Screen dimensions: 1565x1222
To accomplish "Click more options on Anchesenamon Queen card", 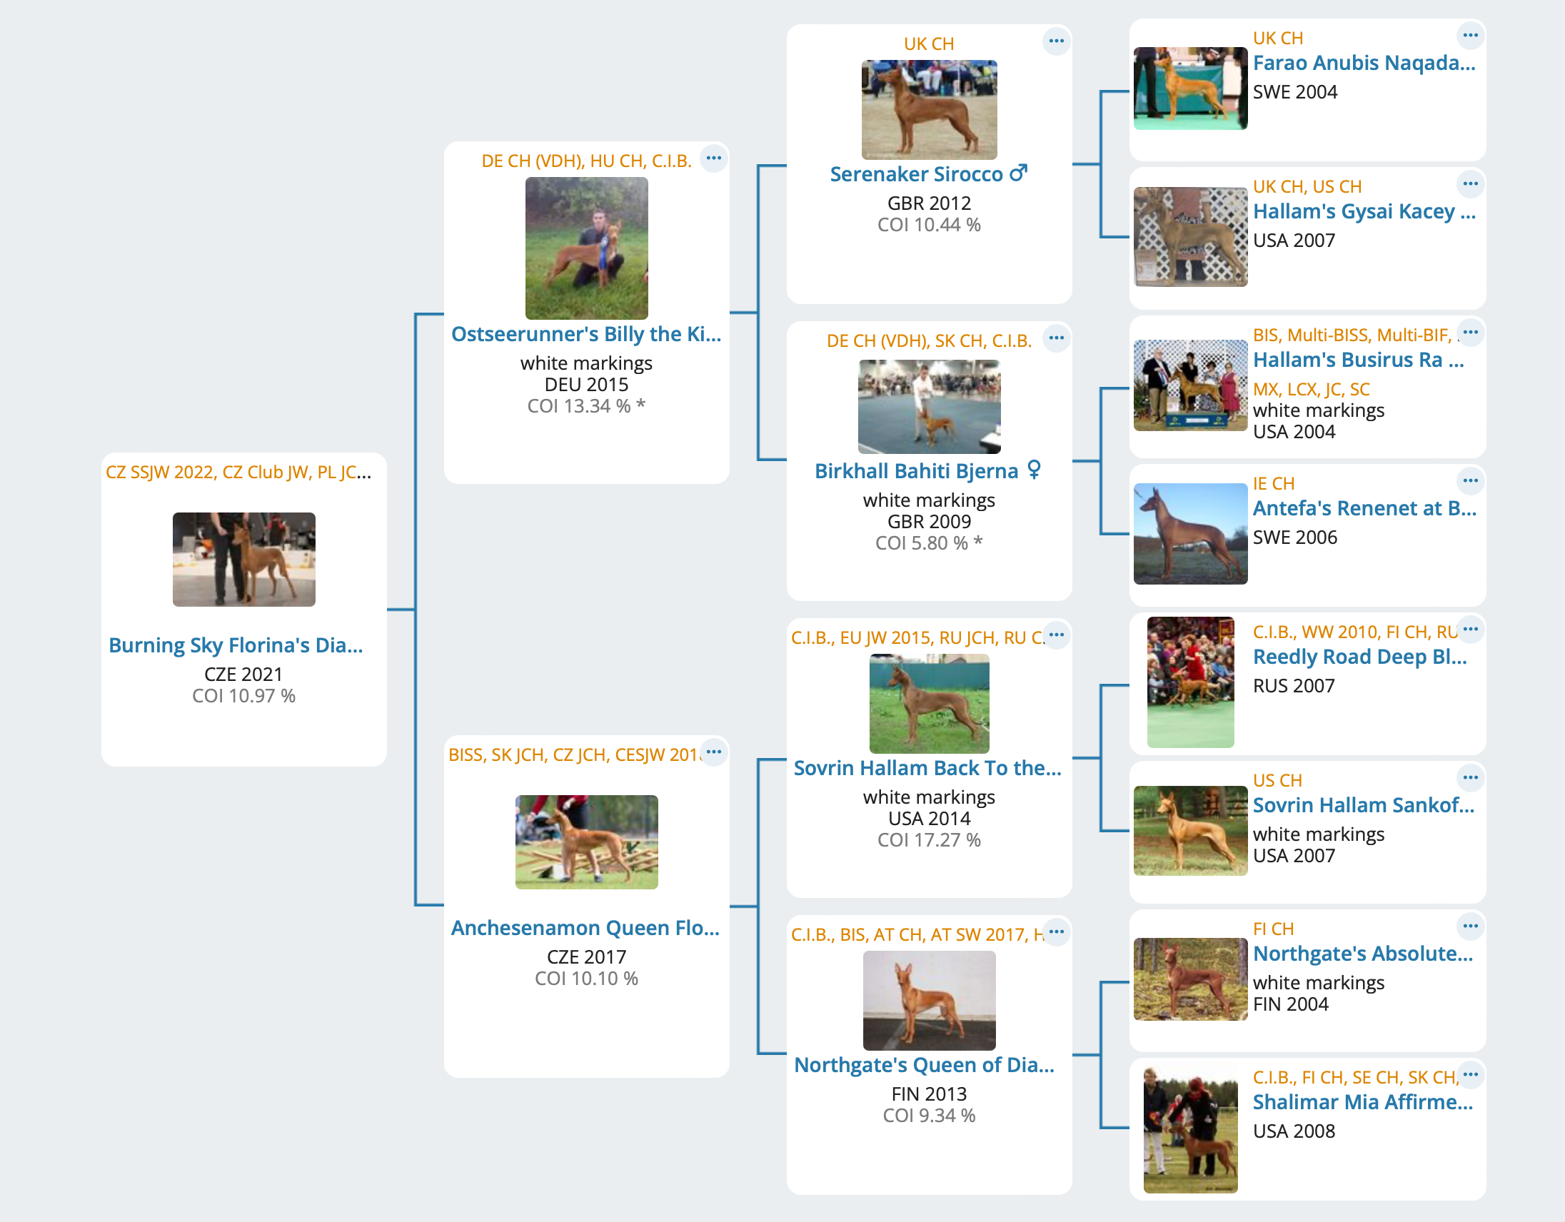I will click(x=713, y=752).
